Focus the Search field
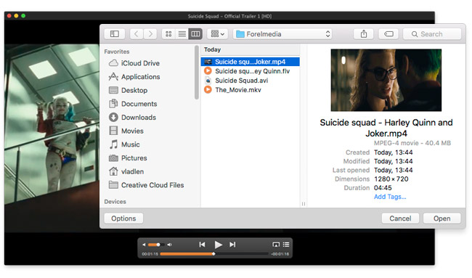Viewport: 472px width, 278px height. [x=432, y=34]
